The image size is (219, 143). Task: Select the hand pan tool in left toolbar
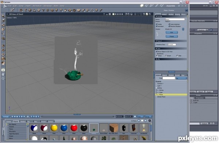point(3,74)
